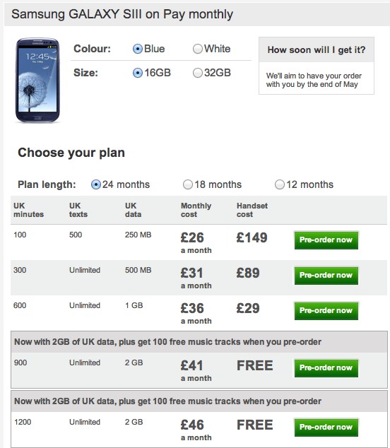390x448 pixels.
Task: Click the 900 minutes promo banner text
Action: click(x=167, y=342)
